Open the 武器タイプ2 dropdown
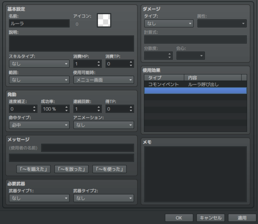 (104, 198)
